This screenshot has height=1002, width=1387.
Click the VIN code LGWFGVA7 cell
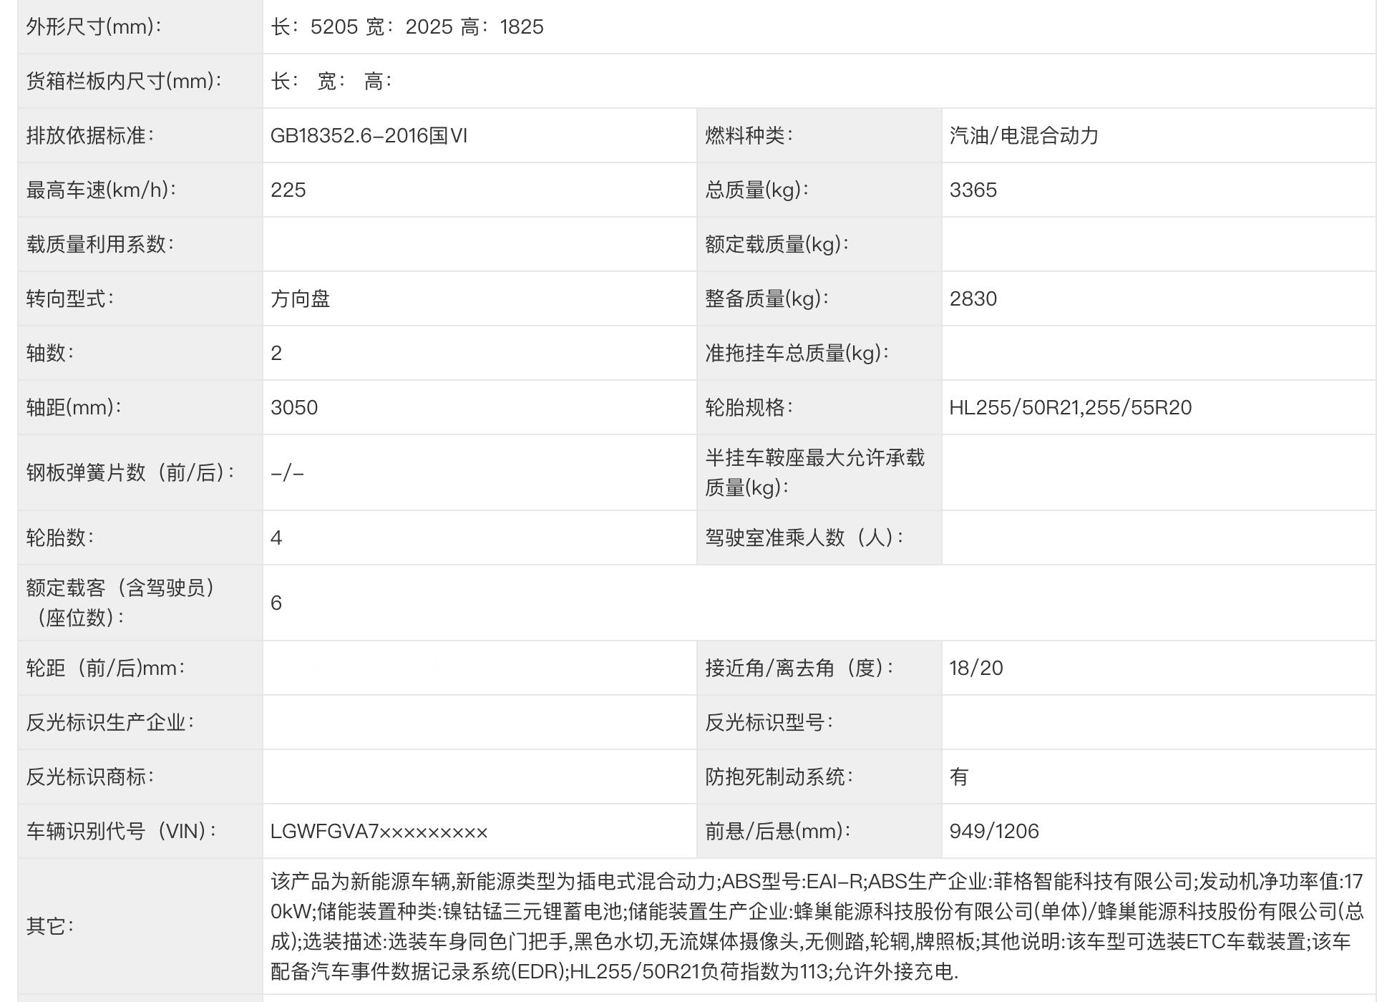click(379, 832)
